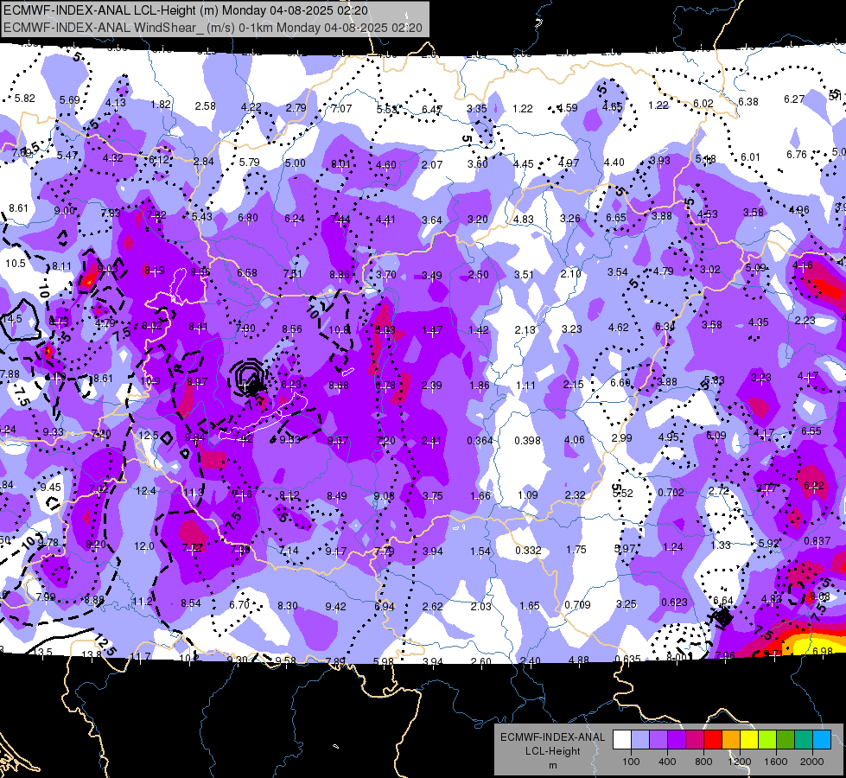This screenshot has height=778, width=846.
Task: Click the 6.38 grid value
Action: 747,101
